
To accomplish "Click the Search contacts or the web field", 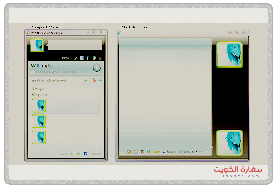I will pyautogui.click(x=55, y=80).
